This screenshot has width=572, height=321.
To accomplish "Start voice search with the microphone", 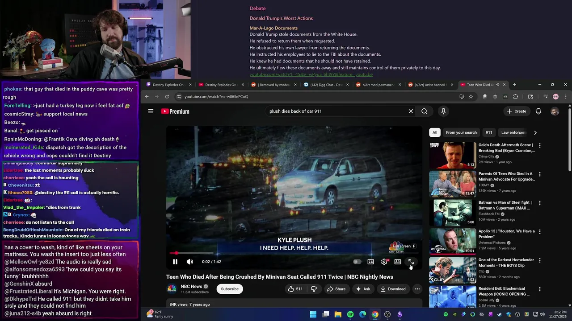I will [x=443, y=111].
